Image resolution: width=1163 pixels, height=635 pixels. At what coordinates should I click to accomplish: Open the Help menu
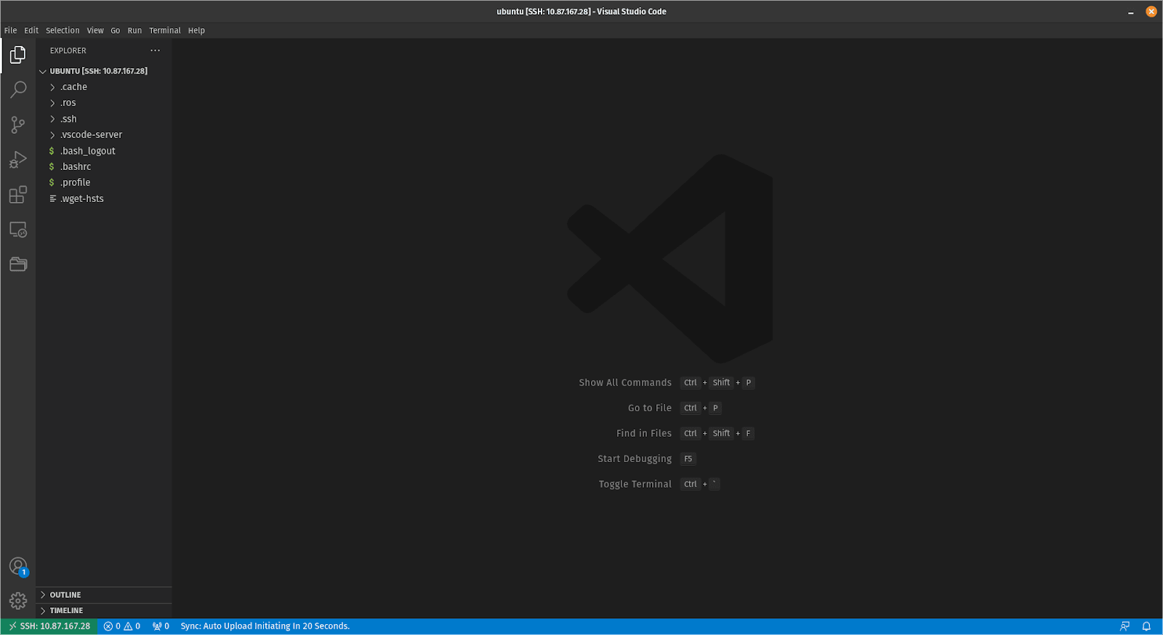pos(196,31)
